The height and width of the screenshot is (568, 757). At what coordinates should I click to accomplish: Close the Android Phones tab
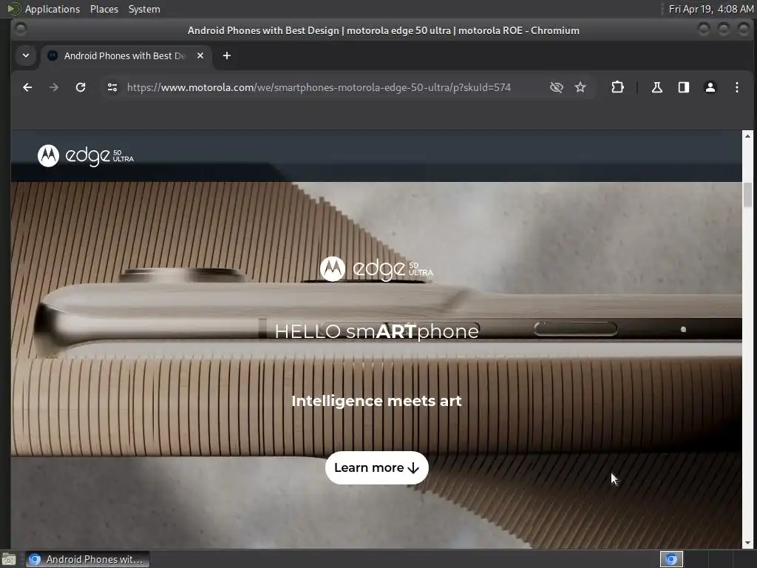(x=200, y=55)
